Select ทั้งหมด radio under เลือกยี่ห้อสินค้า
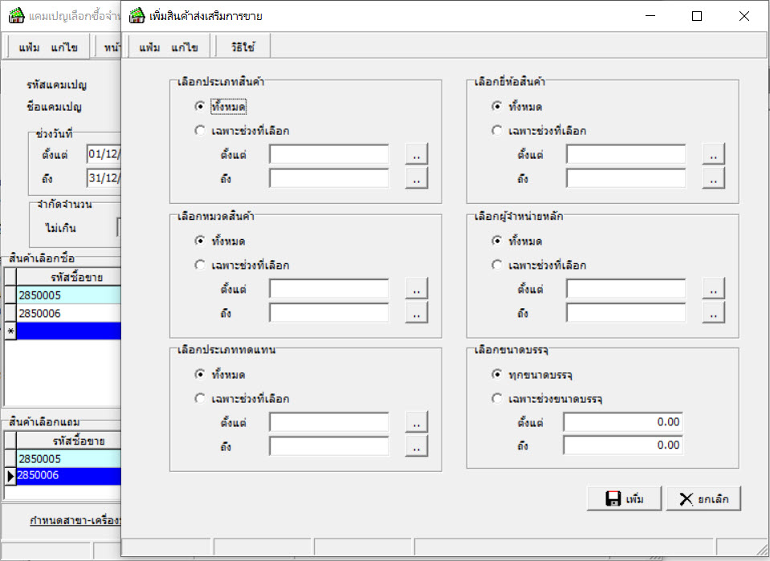This screenshot has height=561, width=770. [497, 106]
